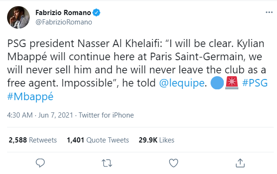277x174 pixels.
Task: Retweet using the retweet arrows icon
Action: (x=107, y=163)
